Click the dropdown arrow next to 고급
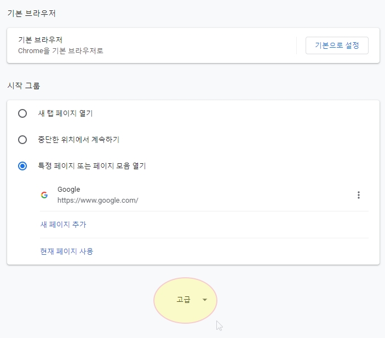Screen dimensions: 385x338 pos(205,300)
